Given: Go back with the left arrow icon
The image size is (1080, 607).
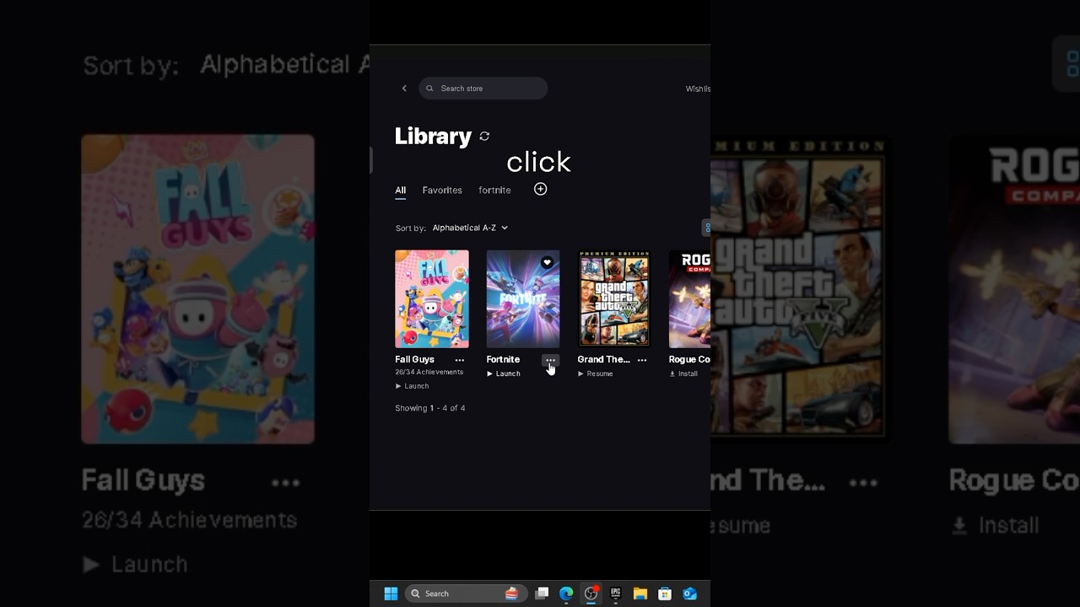Looking at the screenshot, I should 404,89.
